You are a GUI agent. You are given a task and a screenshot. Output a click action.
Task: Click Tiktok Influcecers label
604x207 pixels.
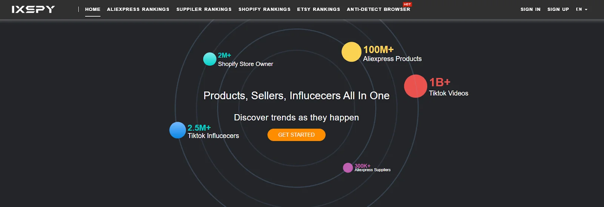click(213, 136)
